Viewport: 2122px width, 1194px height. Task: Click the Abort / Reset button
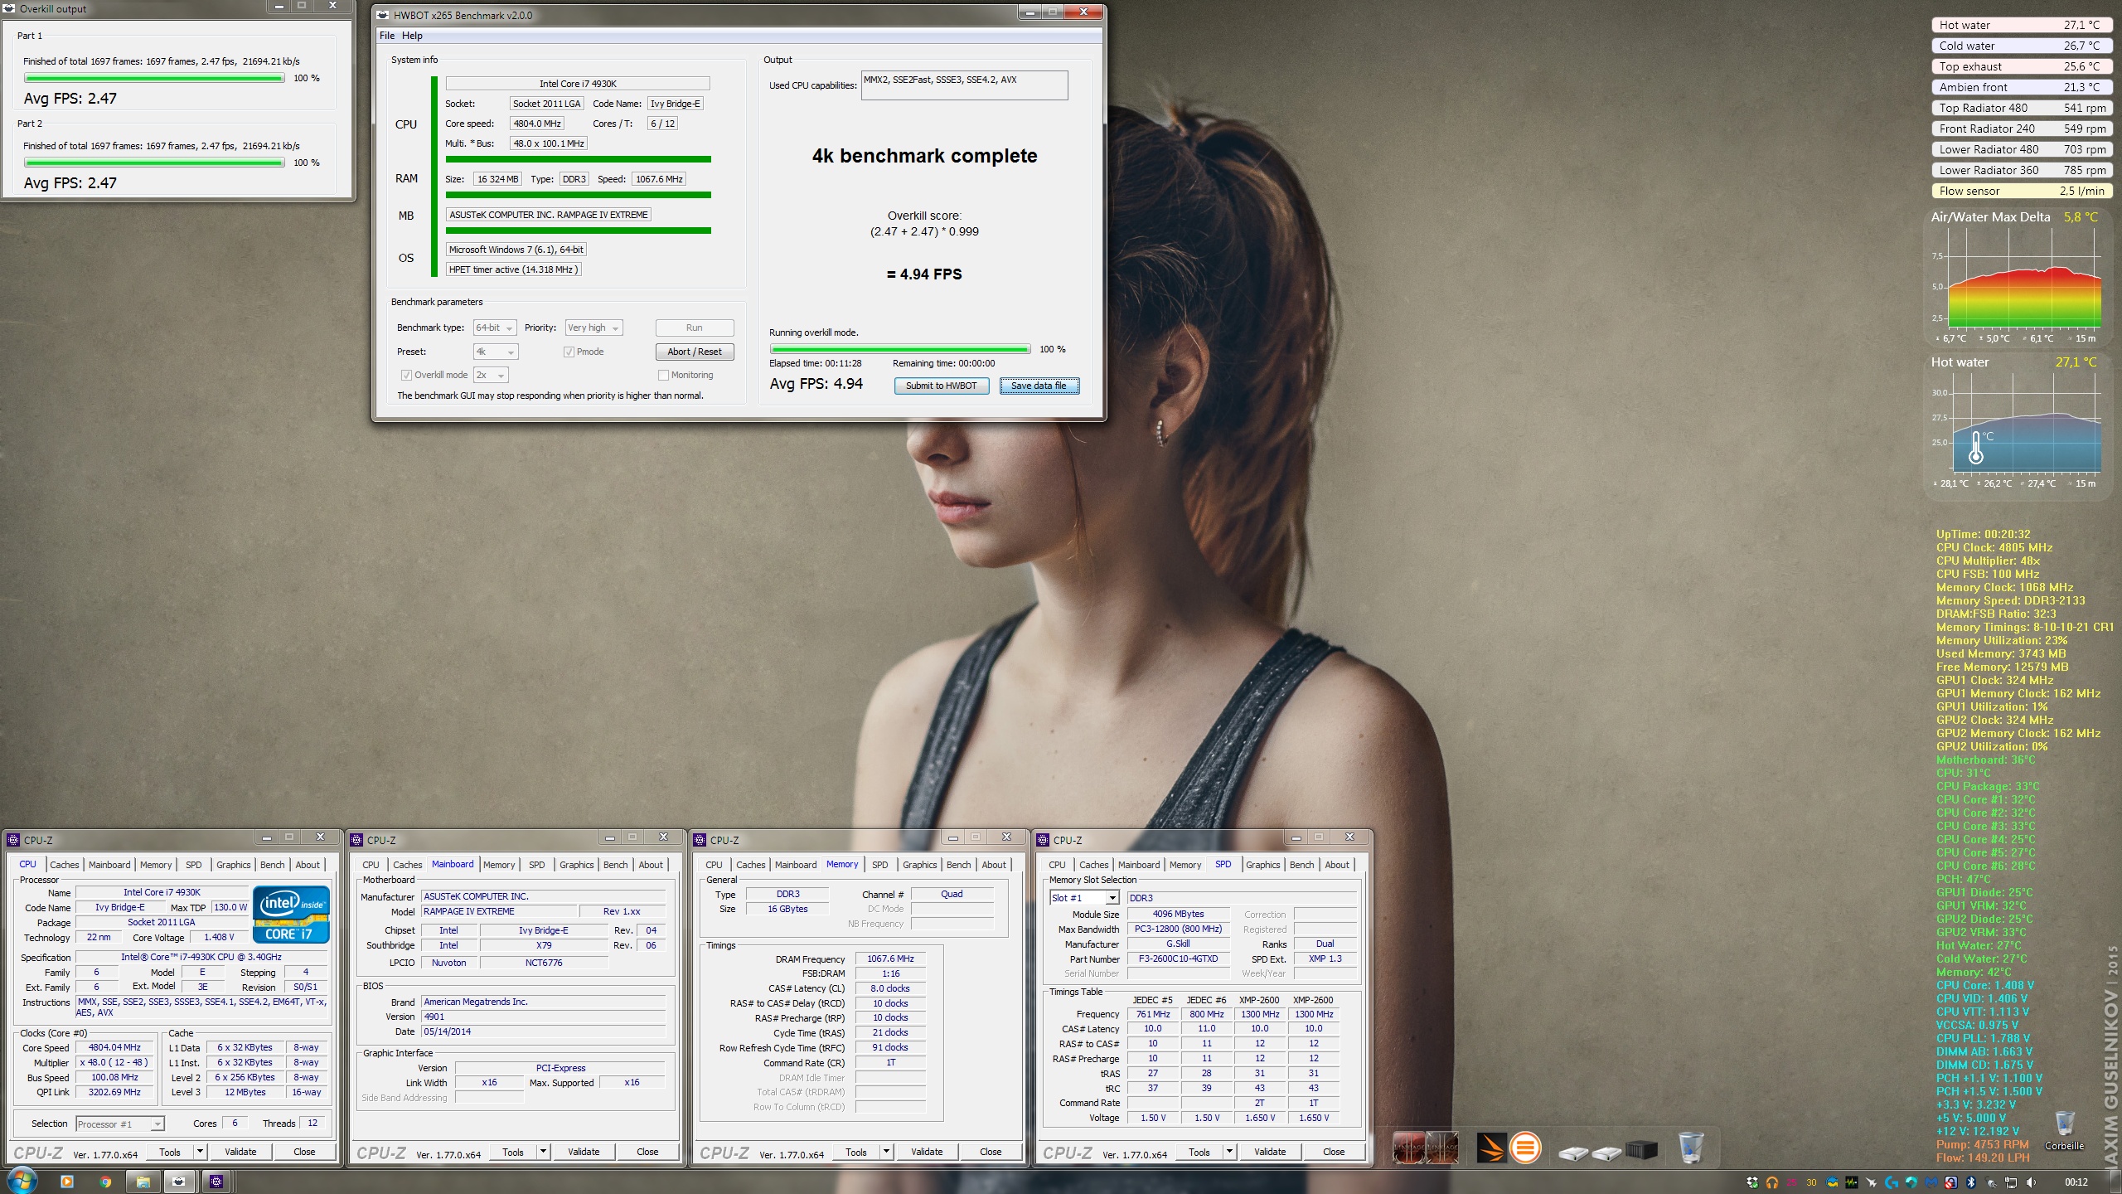click(695, 352)
